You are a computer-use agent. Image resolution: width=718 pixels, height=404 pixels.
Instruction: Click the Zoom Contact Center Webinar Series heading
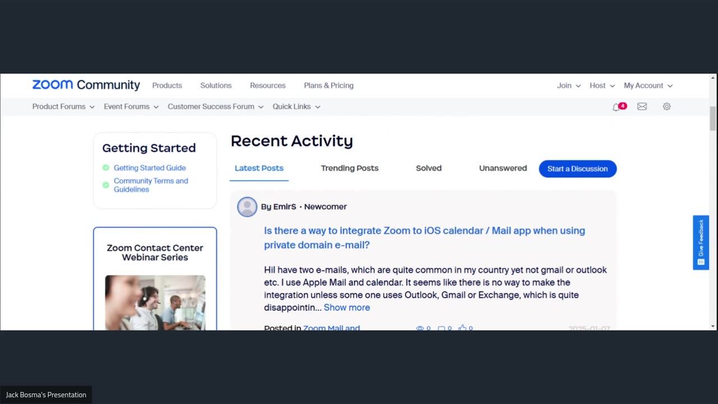tap(155, 252)
